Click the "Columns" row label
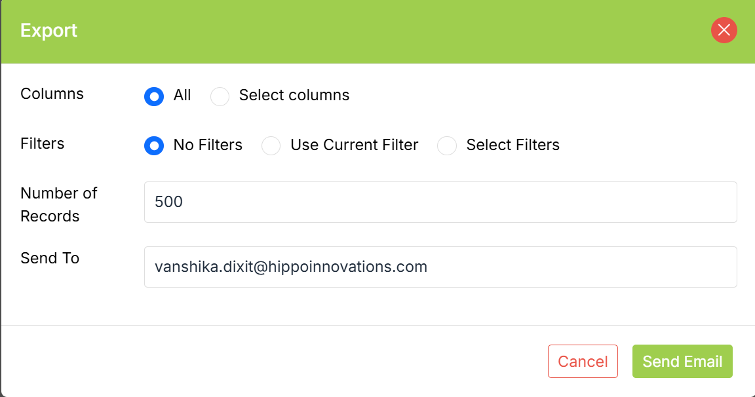The image size is (755, 397). click(52, 94)
